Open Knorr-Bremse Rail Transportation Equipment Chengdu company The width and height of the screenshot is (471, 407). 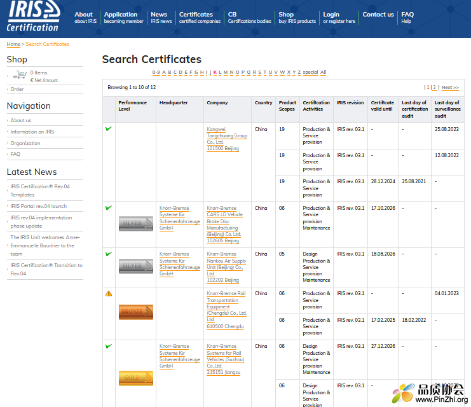tap(226, 310)
